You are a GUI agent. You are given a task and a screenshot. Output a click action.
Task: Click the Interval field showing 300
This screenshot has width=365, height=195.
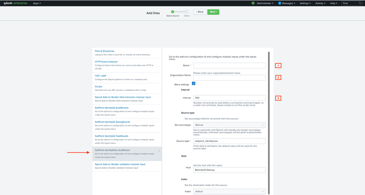(229, 98)
